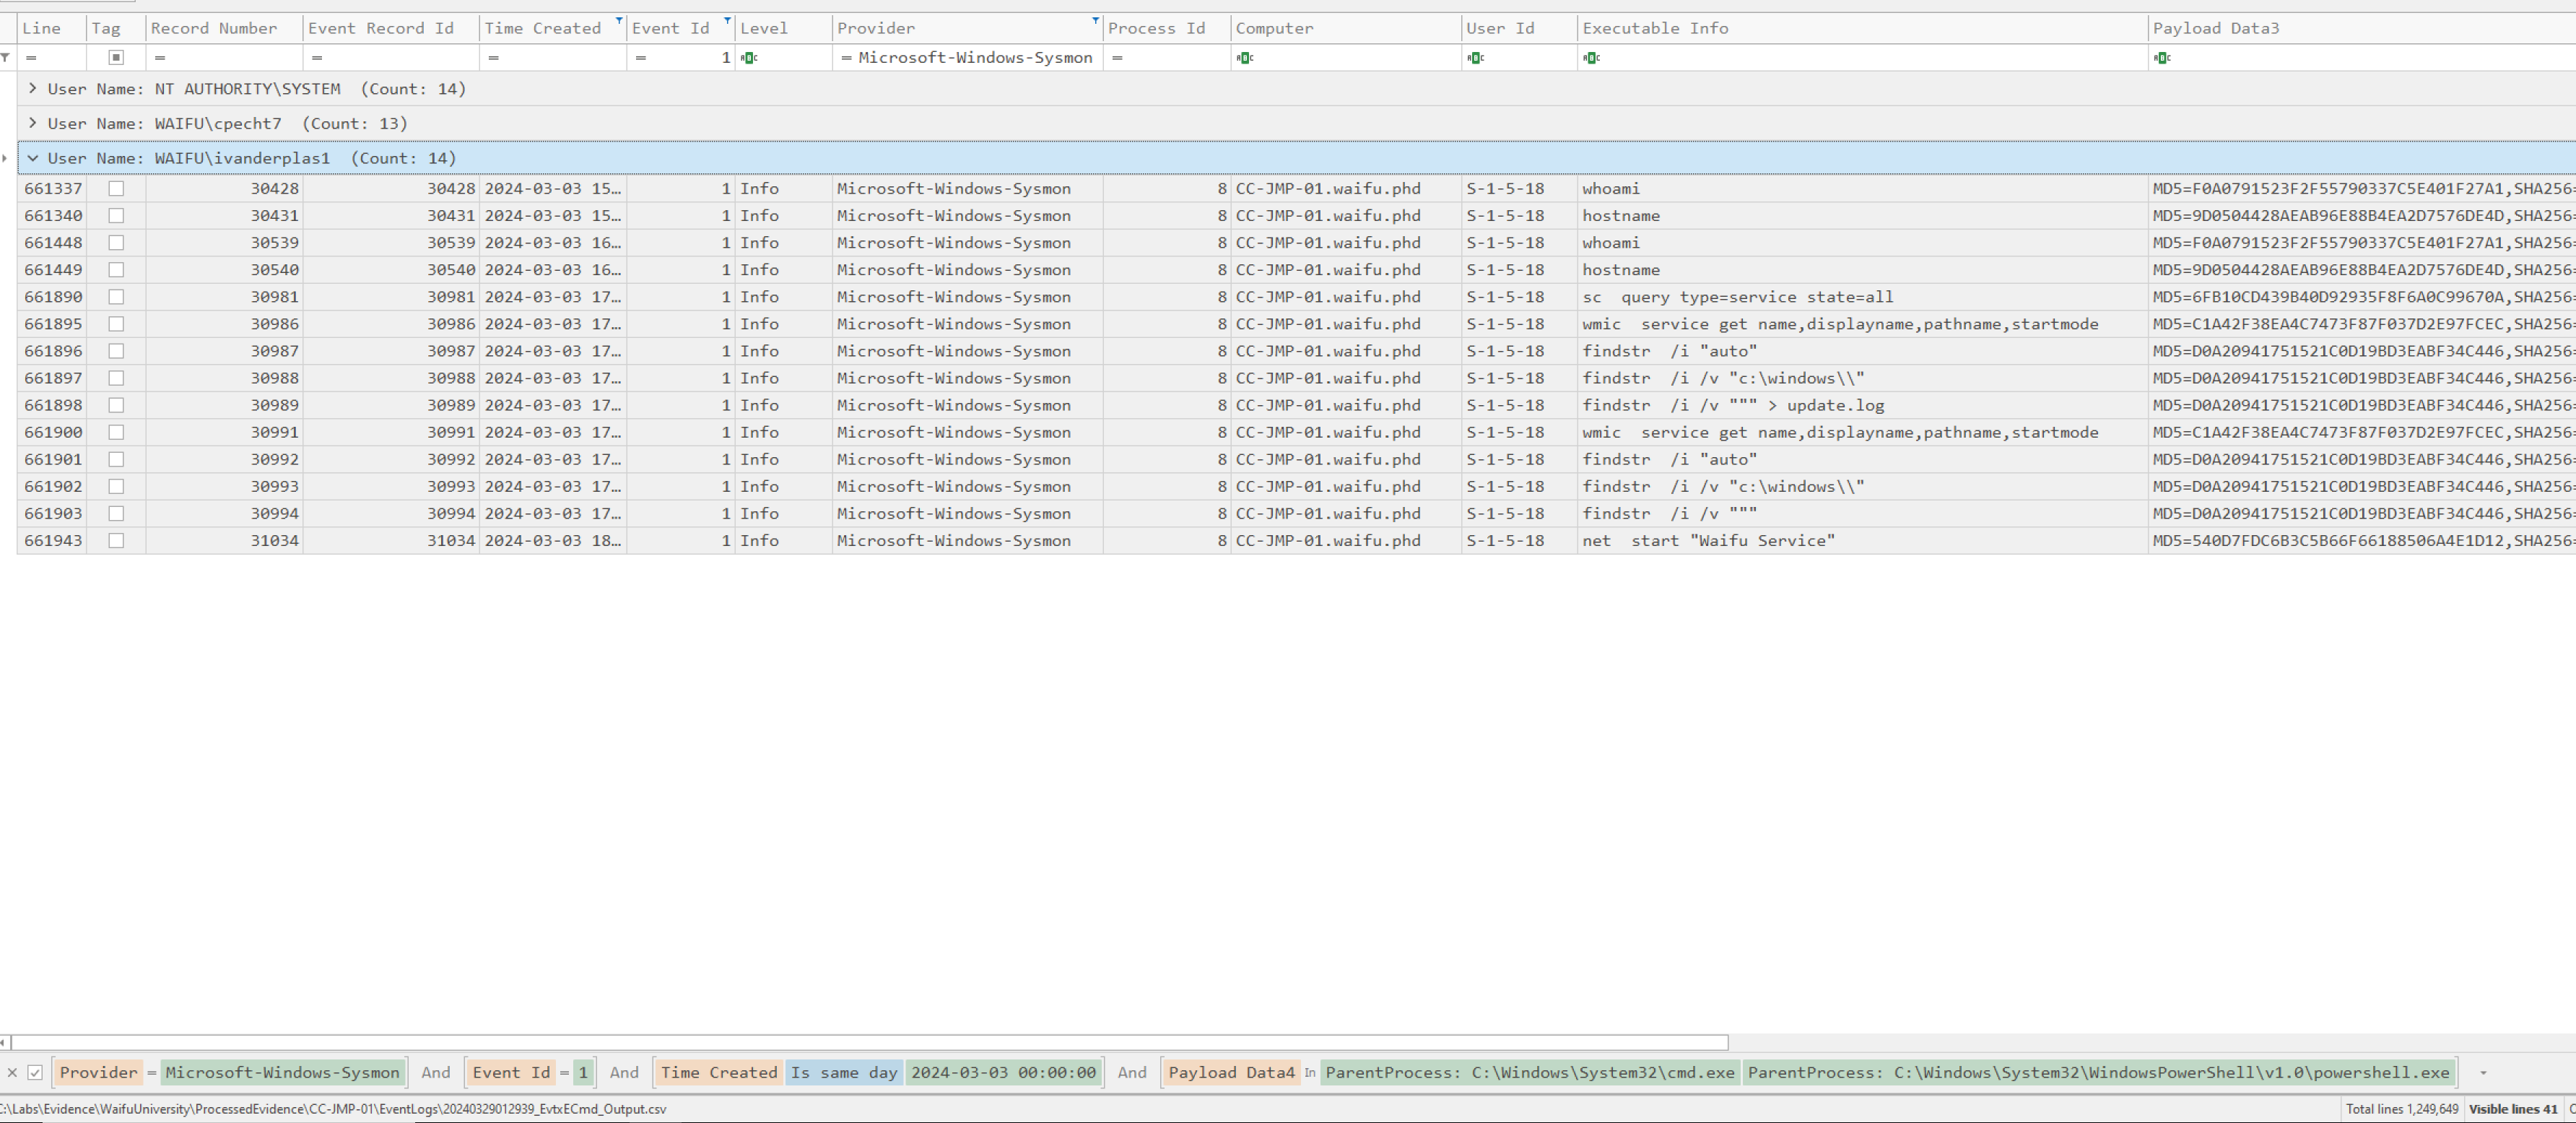2576x1123 pixels.
Task: Expand the NT AUTHORITY\SYSTEM group
Action: click(x=33, y=88)
